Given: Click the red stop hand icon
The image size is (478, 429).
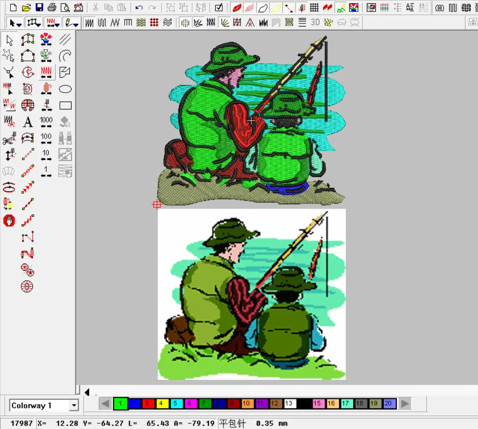Looking at the screenshot, I should [x=9, y=221].
